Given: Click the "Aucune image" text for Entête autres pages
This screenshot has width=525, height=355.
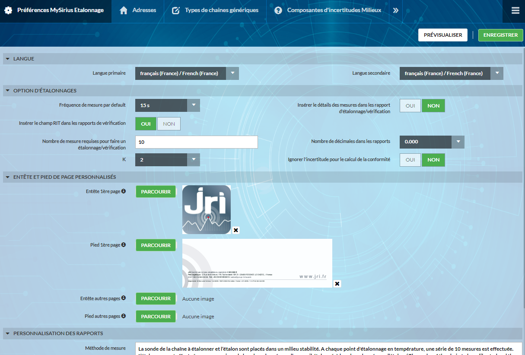Looking at the screenshot, I should point(198,299).
